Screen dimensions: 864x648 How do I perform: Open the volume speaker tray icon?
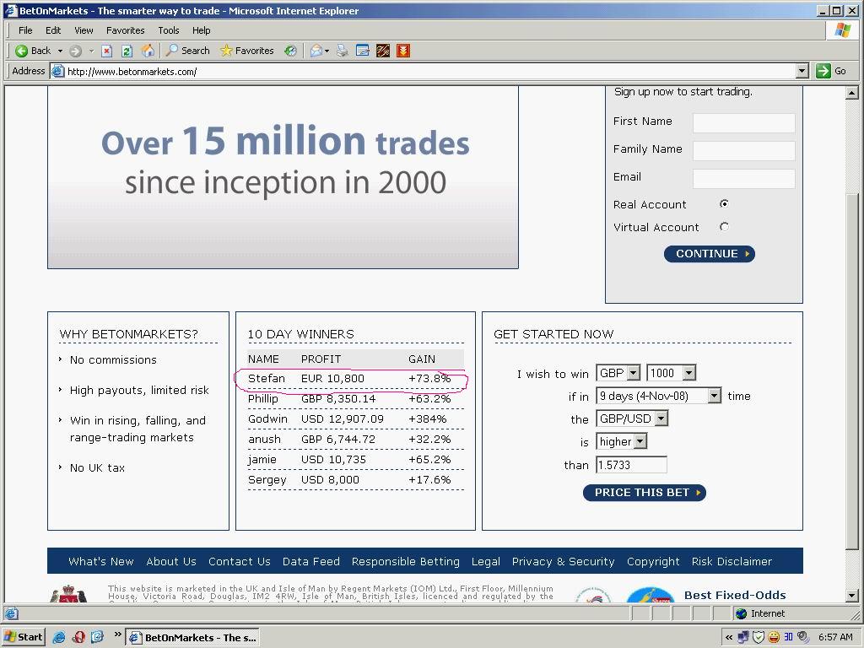[802, 638]
